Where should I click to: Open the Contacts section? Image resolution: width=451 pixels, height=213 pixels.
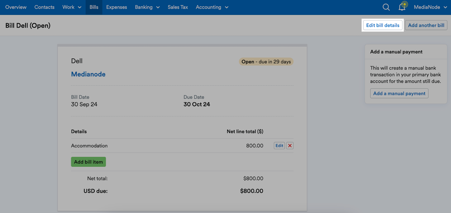click(x=44, y=7)
